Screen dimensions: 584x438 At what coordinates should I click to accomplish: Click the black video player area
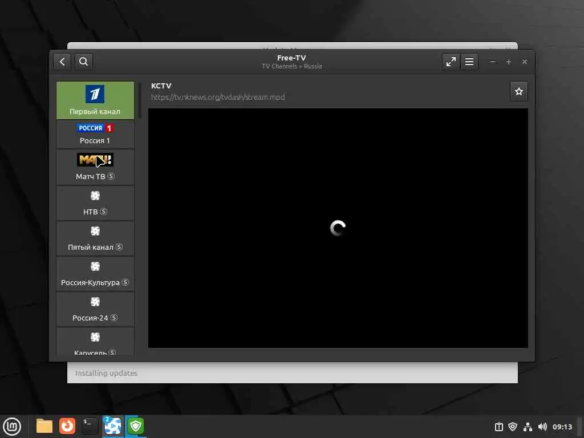point(338,228)
